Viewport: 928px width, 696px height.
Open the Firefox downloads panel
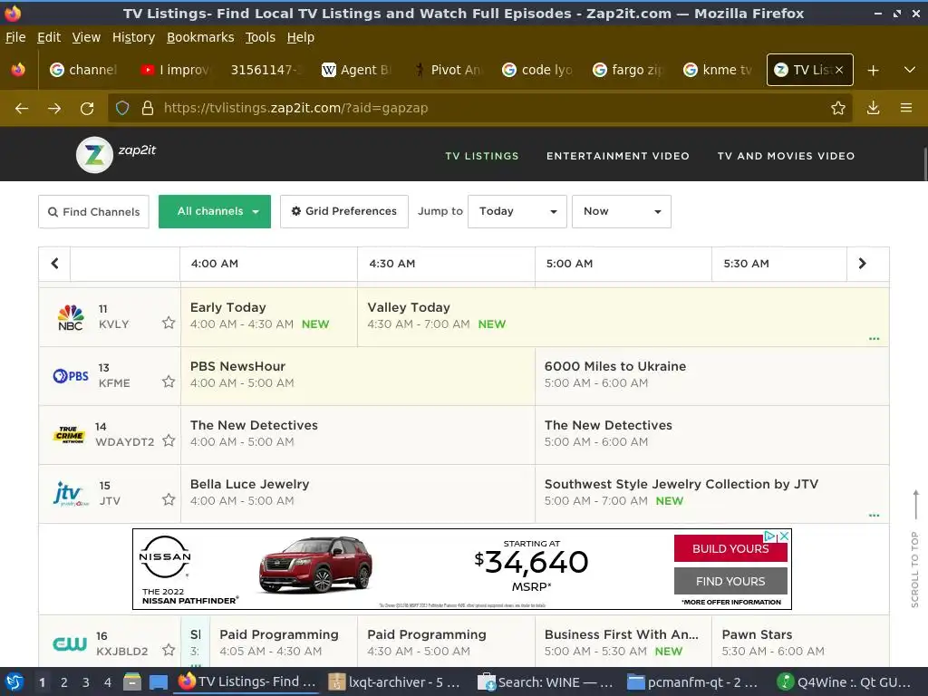click(x=873, y=108)
